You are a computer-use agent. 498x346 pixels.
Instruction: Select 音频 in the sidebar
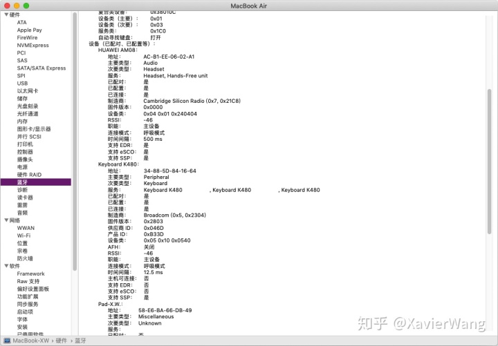tap(22, 213)
